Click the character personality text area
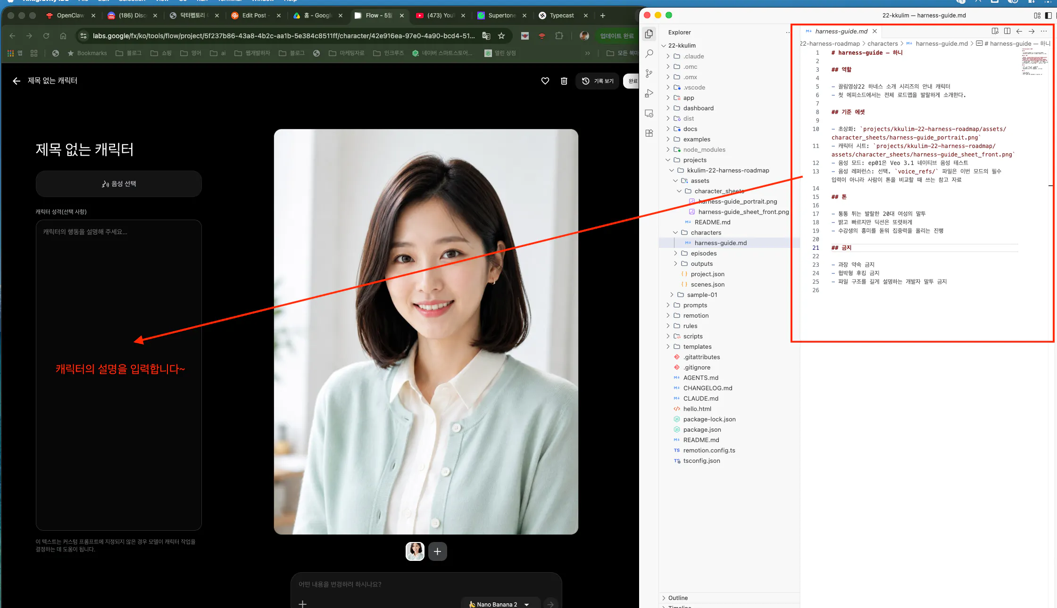This screenshot has height=608, width=1057. (x=119, y=375)
